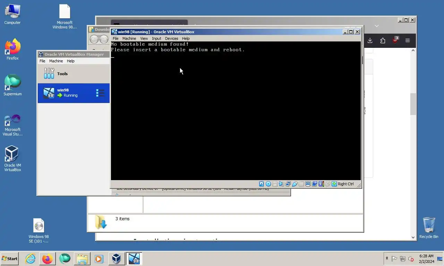
Task: Open File menu in VirtualBox Manager
Action: (x=42, y=61)
